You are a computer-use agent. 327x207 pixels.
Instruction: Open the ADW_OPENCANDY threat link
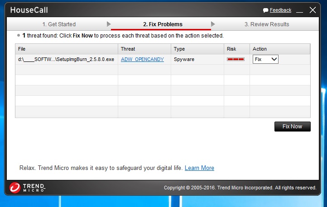point(142,59)
